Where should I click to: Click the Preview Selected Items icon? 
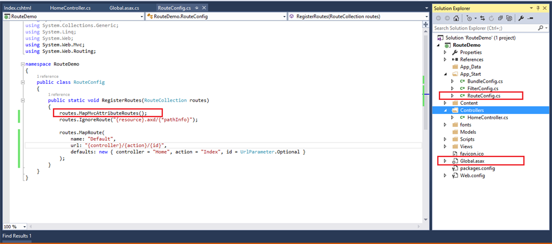530,18
